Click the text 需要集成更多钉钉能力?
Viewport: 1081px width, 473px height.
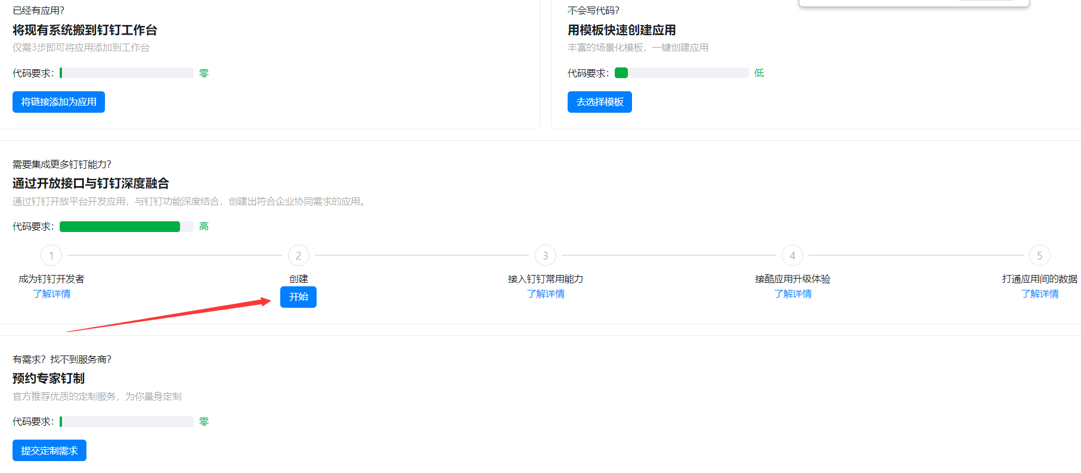click(x=62, y=165)
